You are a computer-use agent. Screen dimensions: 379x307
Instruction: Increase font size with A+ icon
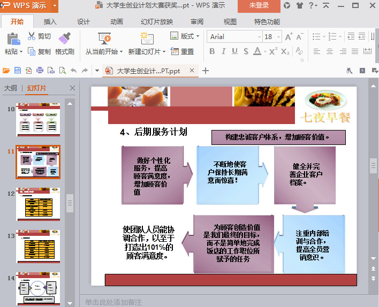pyautogui.click(x=289, y=36)
